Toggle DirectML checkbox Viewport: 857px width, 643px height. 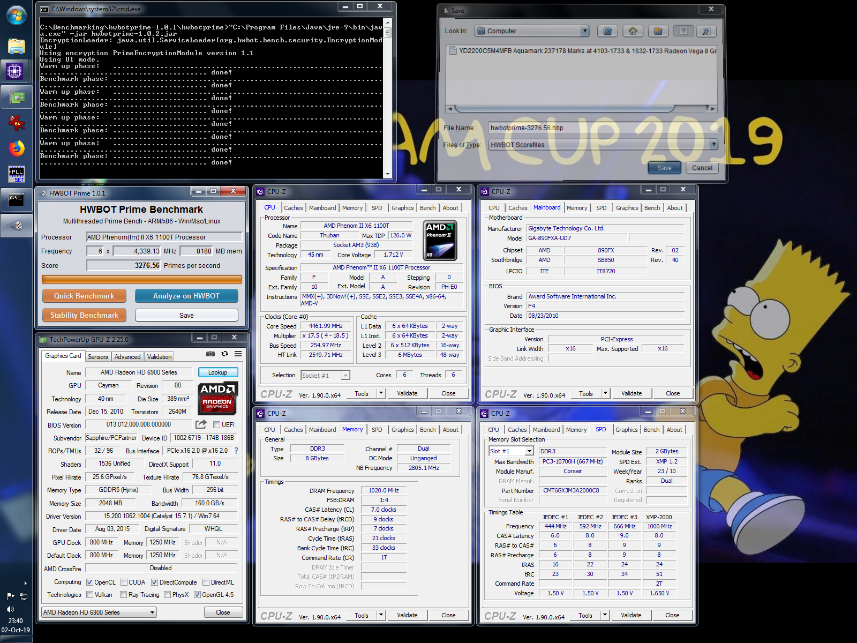(206, 582)
